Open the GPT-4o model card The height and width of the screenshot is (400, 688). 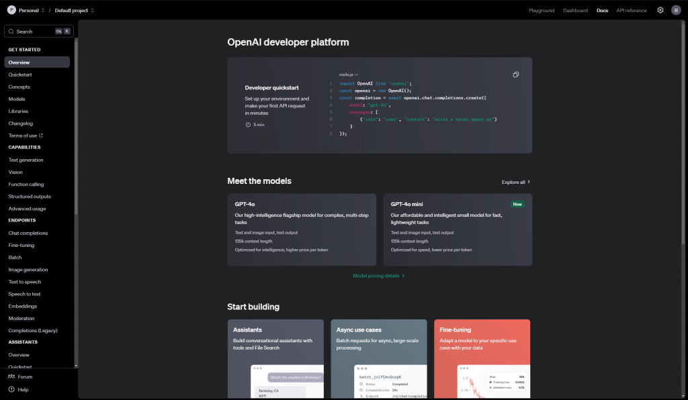point(302,230)
